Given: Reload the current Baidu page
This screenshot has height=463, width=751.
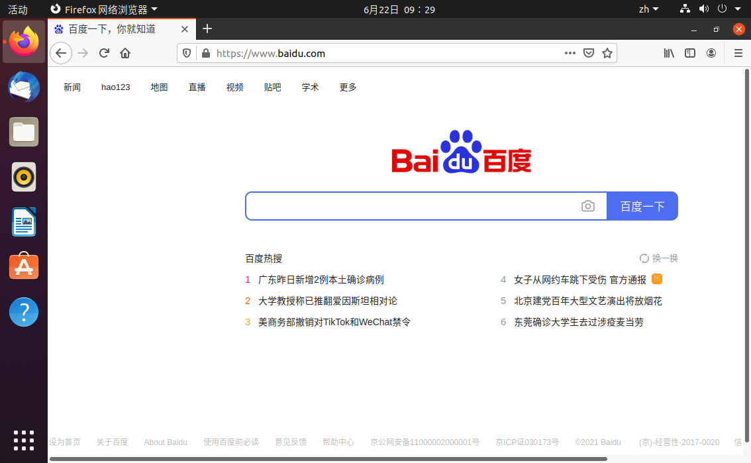Looking at the screenshot, I should point(104,53).
